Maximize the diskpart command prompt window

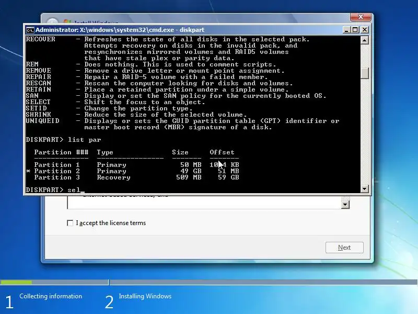coord(355,30)
